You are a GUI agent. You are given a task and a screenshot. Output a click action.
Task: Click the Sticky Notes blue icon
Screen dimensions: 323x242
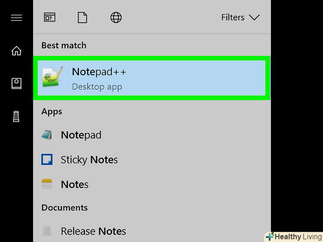tap(47, 160)
